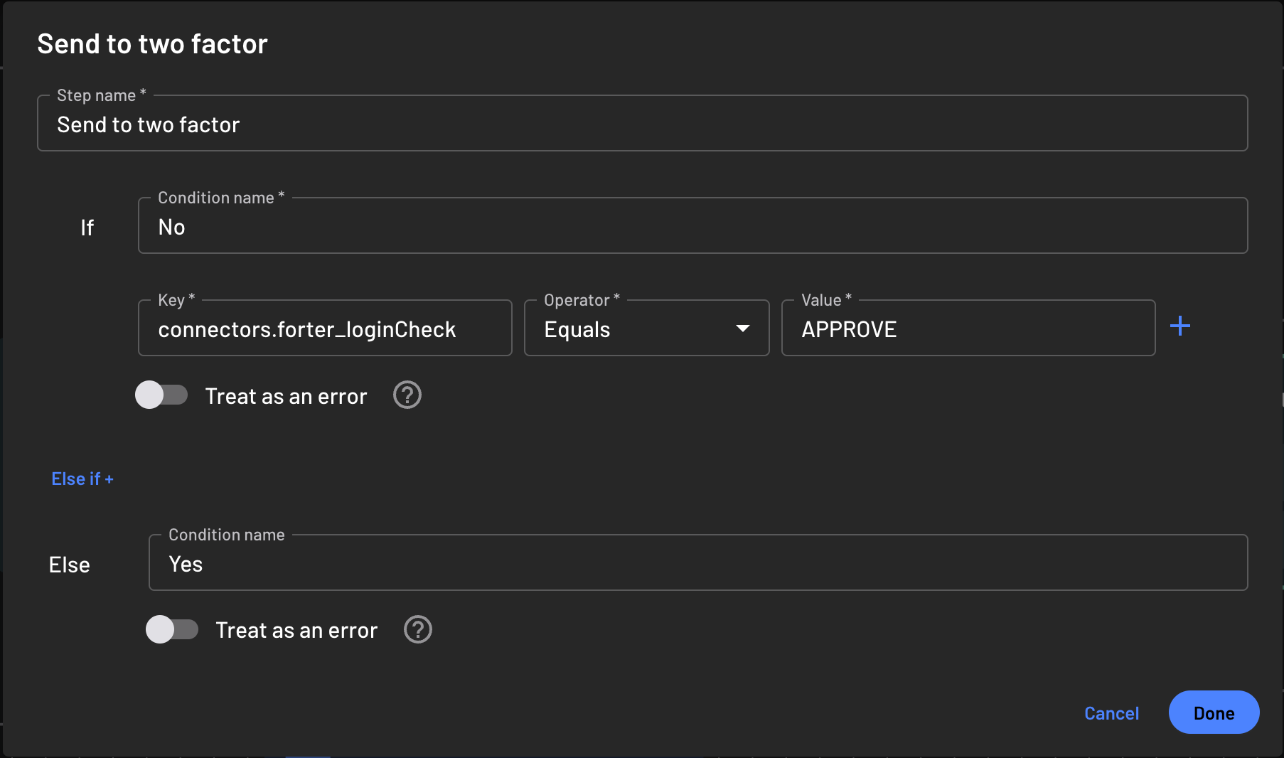The height and width of the screenshot is (758, 1284).
Task: Edit the Else condition name 'Yes'
Action: click(x=697, y=564)
